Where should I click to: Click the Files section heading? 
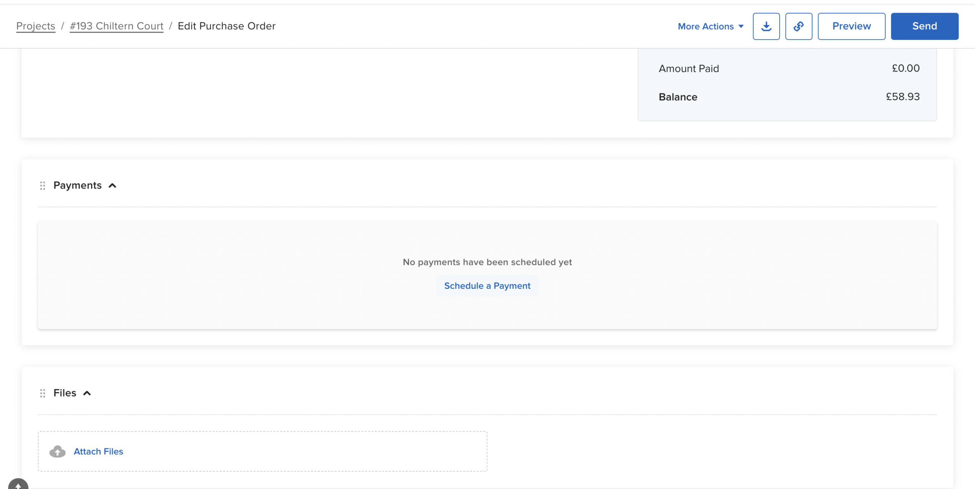pos(65,393)
